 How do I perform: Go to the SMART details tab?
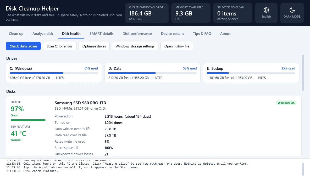[101, 34]
